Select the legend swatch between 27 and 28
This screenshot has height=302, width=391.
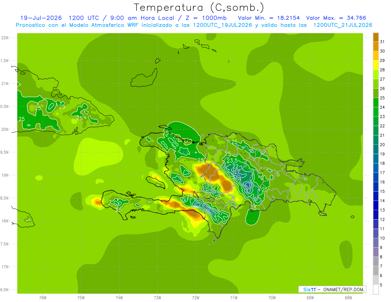tap(376, 75)
